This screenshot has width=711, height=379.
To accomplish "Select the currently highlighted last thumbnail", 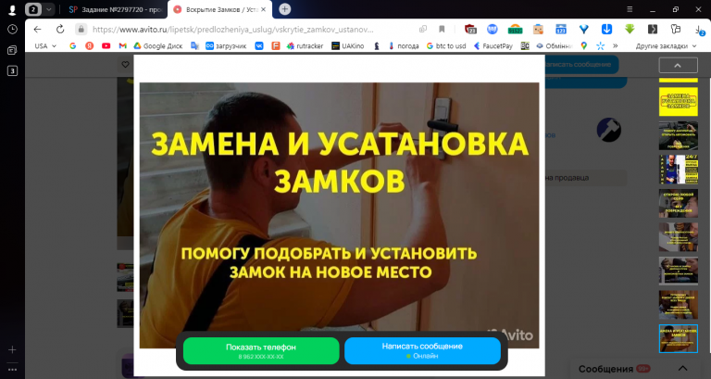I will (678, 338).
